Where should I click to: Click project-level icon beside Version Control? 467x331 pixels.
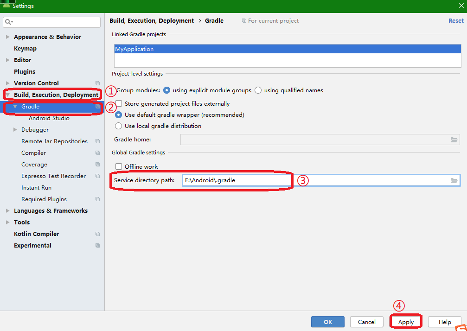click(97, 83)
